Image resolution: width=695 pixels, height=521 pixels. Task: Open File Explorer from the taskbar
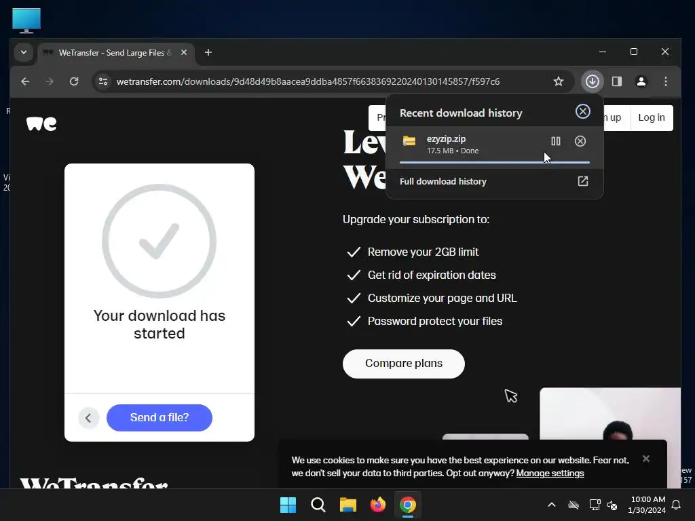pos(348,505)
